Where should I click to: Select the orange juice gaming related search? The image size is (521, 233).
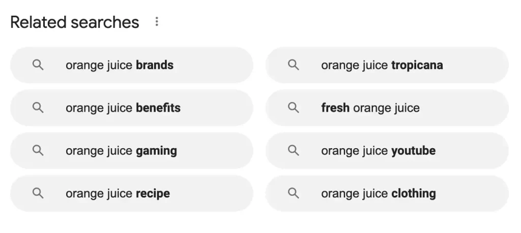tap(132, 150)
